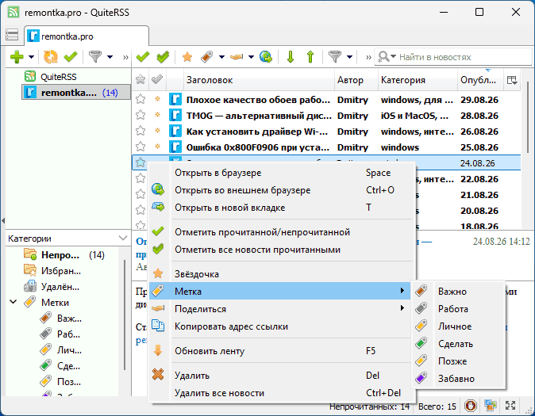The height and width of the screenshot is (416, 535).
Task: Click the orange star toolbar icon
Action: pyautogui.click(x=187, y=57)
